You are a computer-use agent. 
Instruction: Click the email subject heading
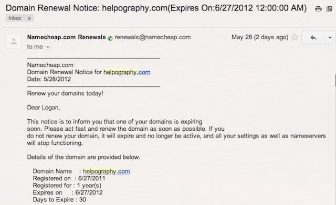tap(156, 8)
